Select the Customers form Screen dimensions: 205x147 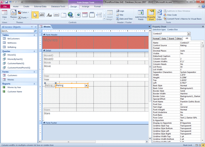point(12,75)
